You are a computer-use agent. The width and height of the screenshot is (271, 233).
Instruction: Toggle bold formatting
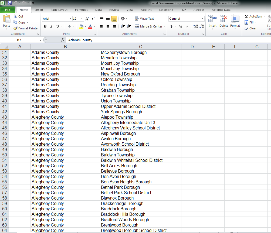point(45,26)
